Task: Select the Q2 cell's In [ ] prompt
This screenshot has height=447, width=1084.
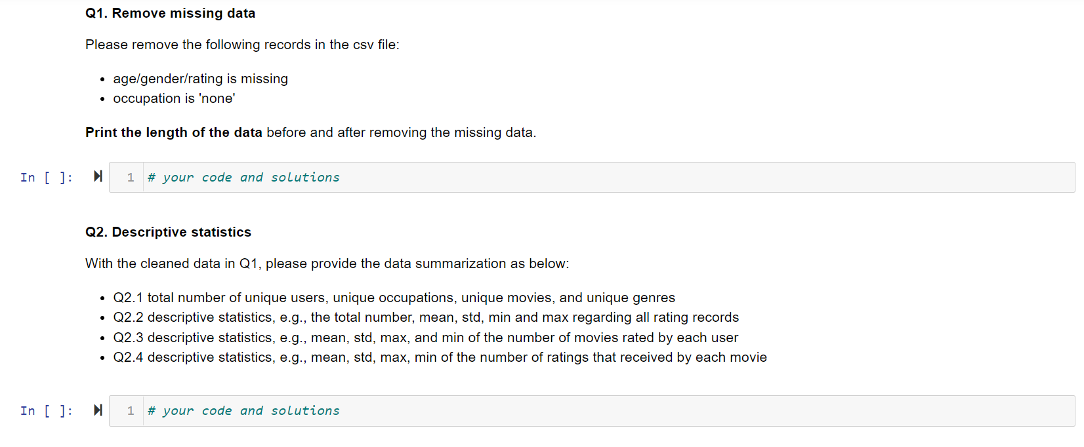Action: 46,411
